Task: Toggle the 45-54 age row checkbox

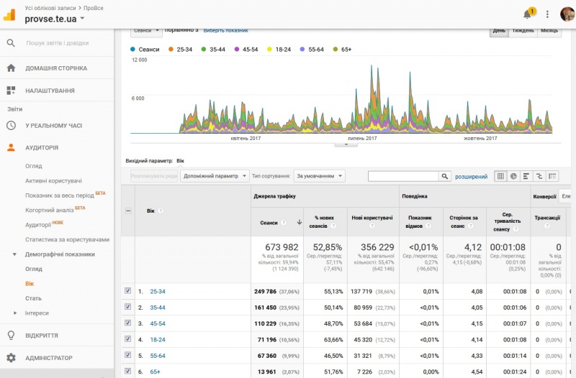Action: (x=128, y=323)
